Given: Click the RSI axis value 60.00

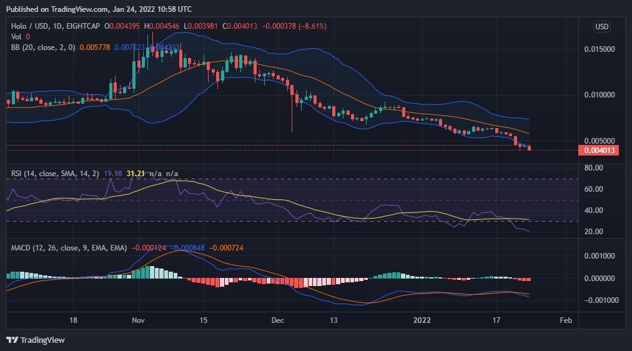Looking at the screenshot, I should pos(594,189).
